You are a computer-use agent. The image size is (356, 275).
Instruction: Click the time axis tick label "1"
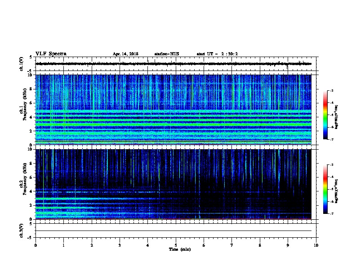pyautogui.click(x=63, y=245)
